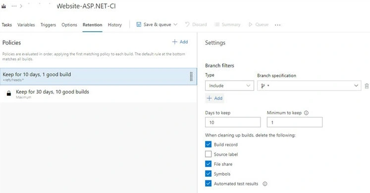
Task: Switch to the Variables tab
Action: 26,25
